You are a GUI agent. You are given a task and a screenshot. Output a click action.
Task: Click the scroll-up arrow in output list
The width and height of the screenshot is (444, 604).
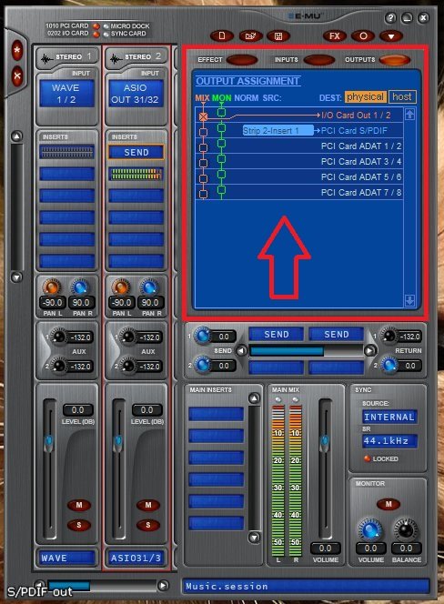click(409, 114)
